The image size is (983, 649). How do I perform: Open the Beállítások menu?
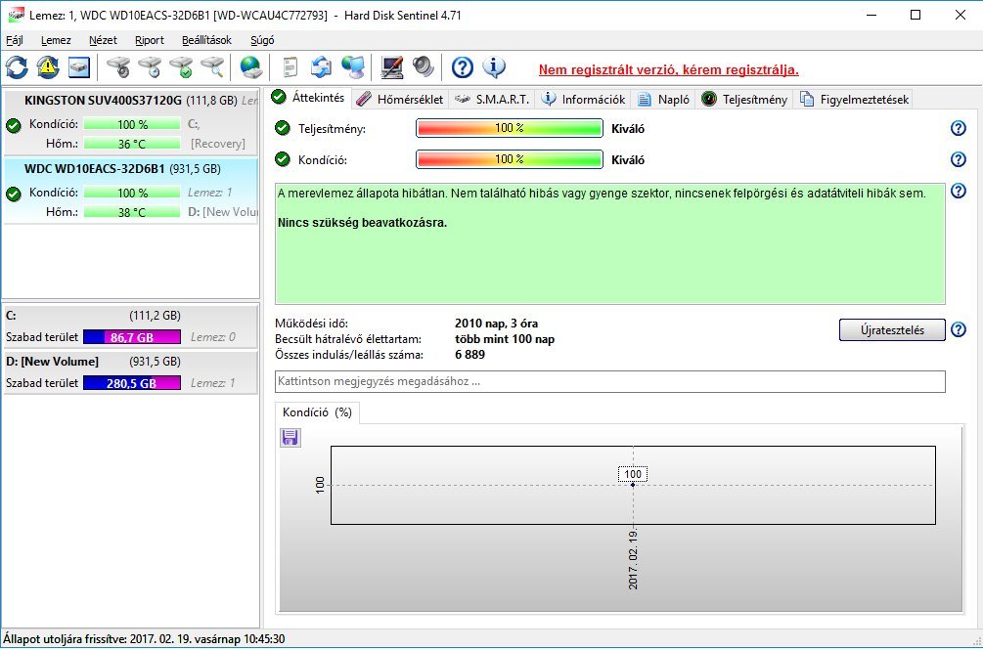pyautogui.click(x=207, y=40)
